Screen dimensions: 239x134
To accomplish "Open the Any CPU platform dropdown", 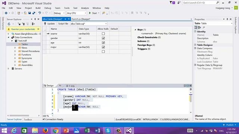I will point(77,13).
